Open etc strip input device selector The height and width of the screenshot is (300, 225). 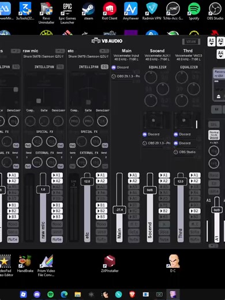click(x=88, y=57)
